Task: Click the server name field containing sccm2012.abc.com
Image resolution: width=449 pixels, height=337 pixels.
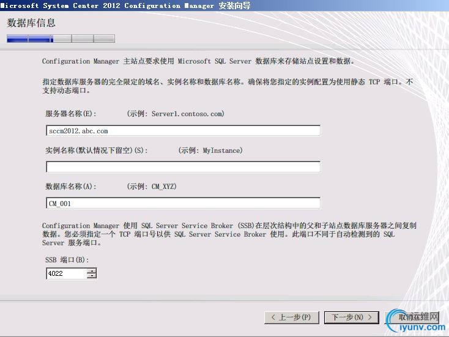Action: (184, 130)
